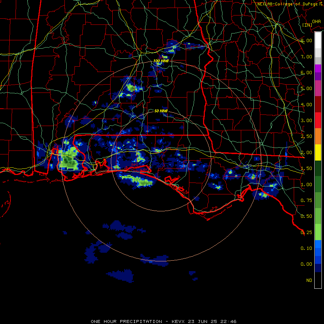324x324 pixels.
Task: Select the 1.50 legend value
Action: [x=306, y=168]
